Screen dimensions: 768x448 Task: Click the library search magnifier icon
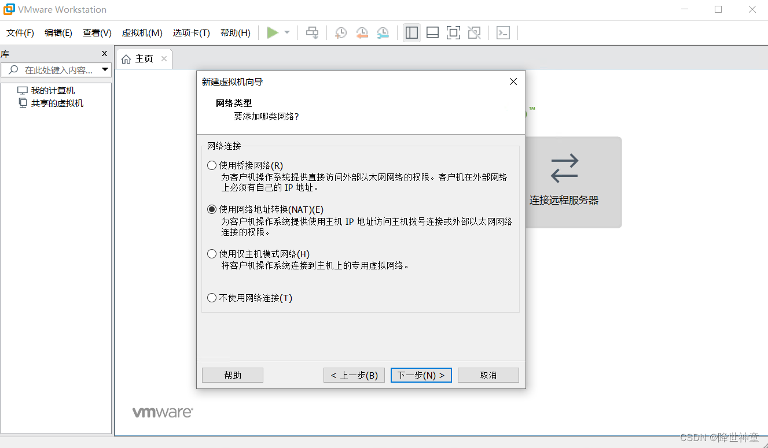click(14, 70)
